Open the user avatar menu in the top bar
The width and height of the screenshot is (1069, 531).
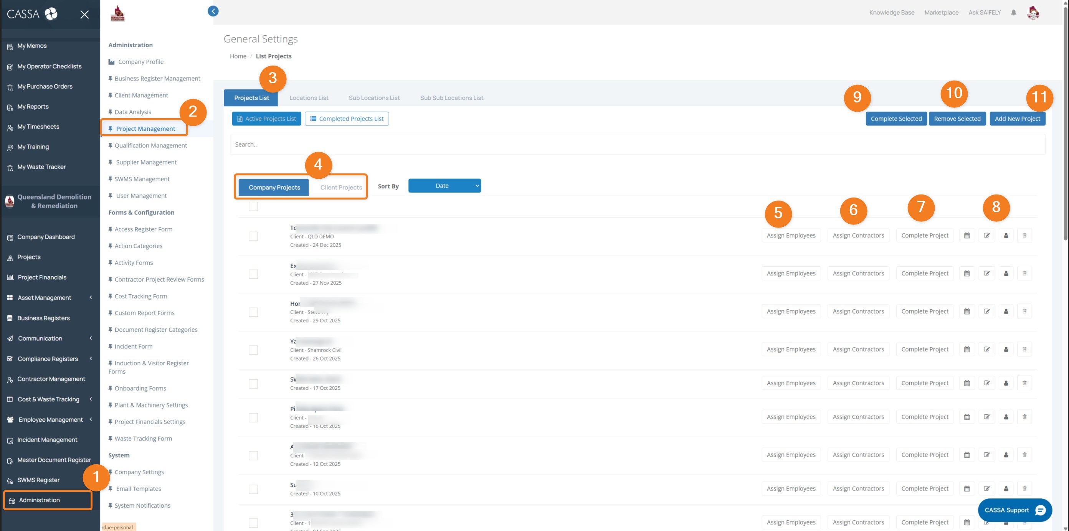(x=1033, y=12)
